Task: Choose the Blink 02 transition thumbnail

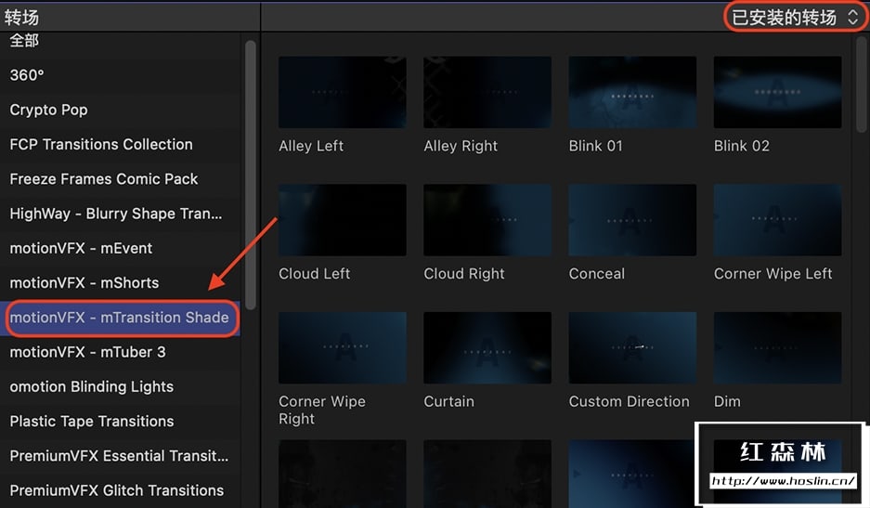Action: [x=777, y=92]
